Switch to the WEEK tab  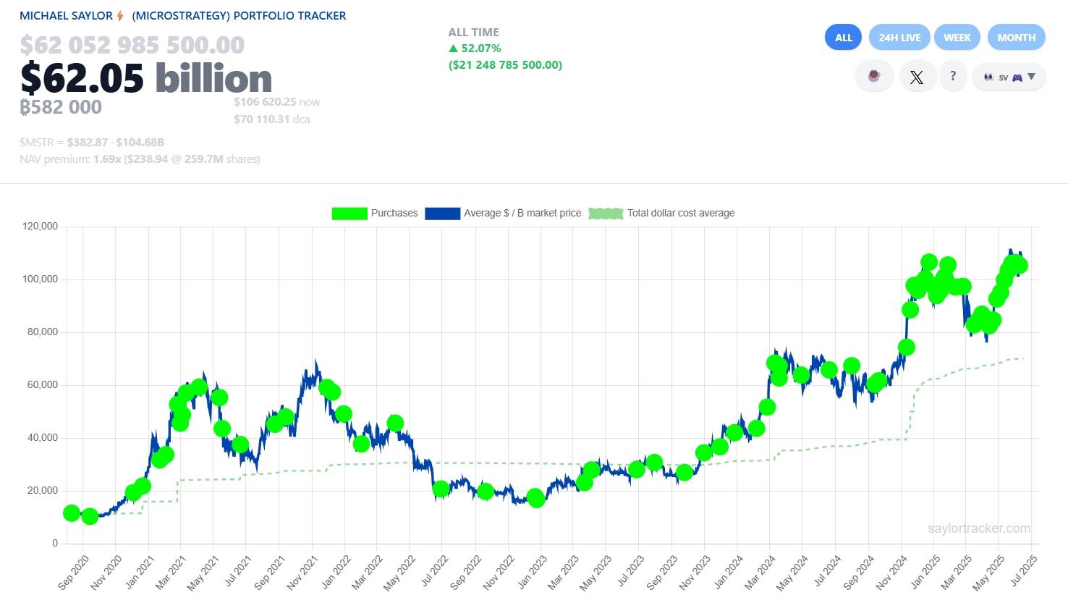[957, 38]
